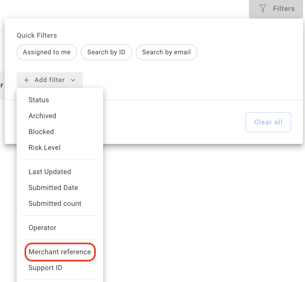Image resolution: width=305 pixels, height=282 pixels.
Task: Select Support ID from the filter menu
Action: 45,268
